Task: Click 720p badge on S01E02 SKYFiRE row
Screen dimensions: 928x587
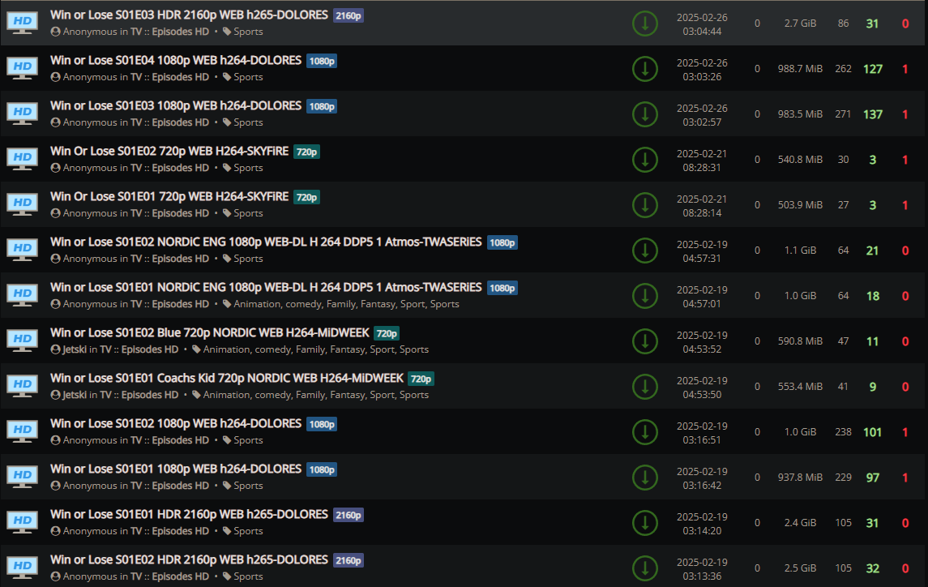Action: coord(306,152)
